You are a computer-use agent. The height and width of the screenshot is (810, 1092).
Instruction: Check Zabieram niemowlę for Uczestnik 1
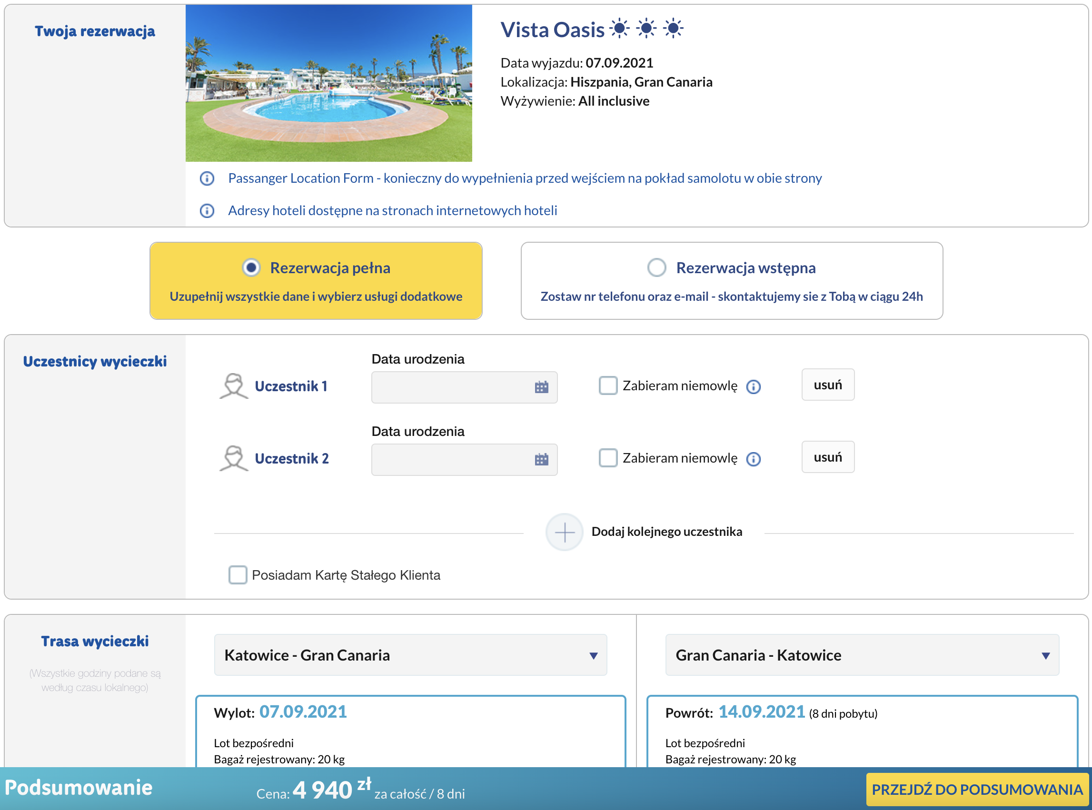pos(607,385)
